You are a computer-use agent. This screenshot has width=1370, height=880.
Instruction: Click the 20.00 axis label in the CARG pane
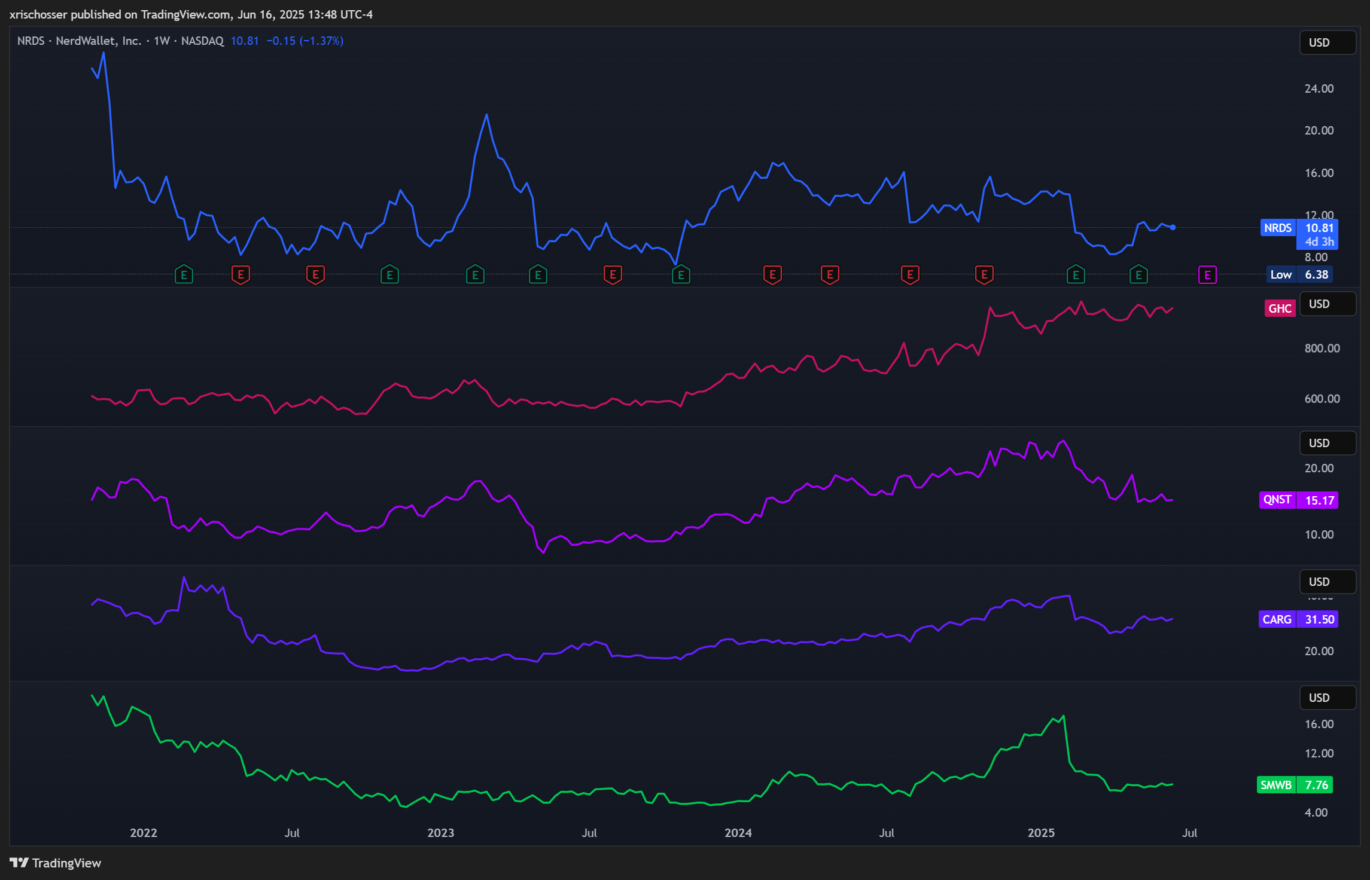1319,651
